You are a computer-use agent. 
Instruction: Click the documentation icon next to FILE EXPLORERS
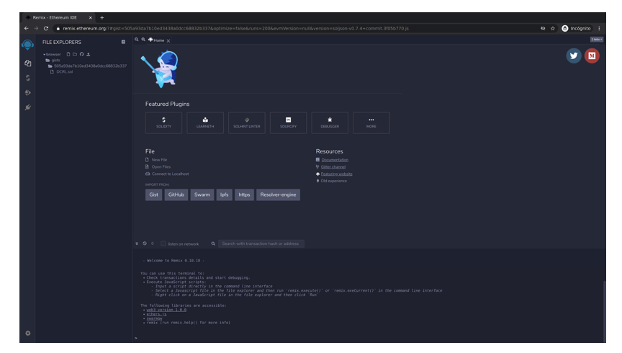[123, 42]
